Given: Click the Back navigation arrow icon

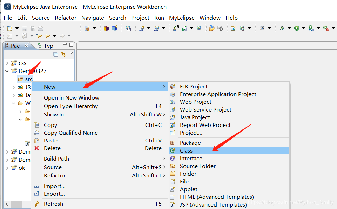Looking at the screenshot, I should click(47, 35).
